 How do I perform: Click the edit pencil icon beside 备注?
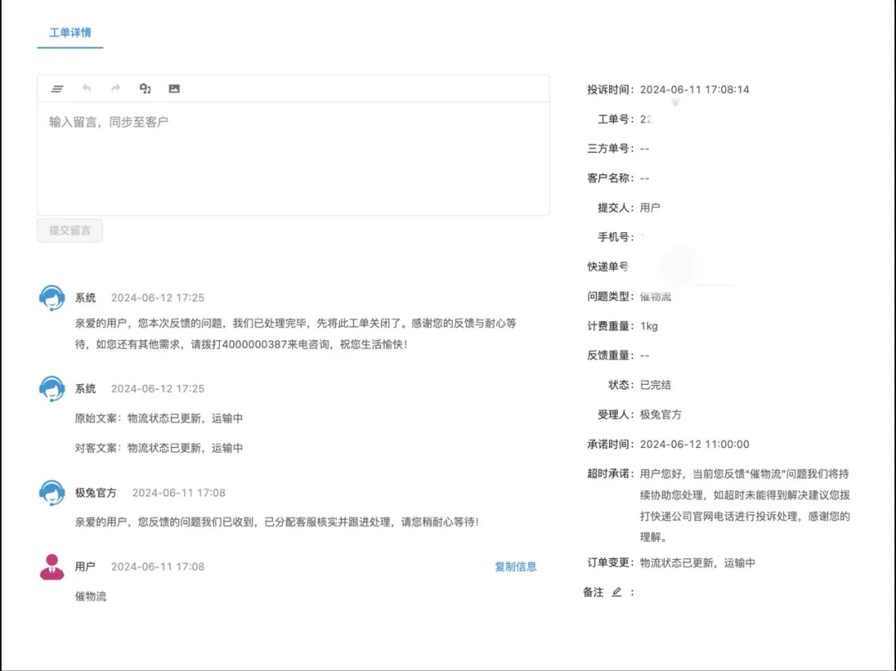click(616, 592)
